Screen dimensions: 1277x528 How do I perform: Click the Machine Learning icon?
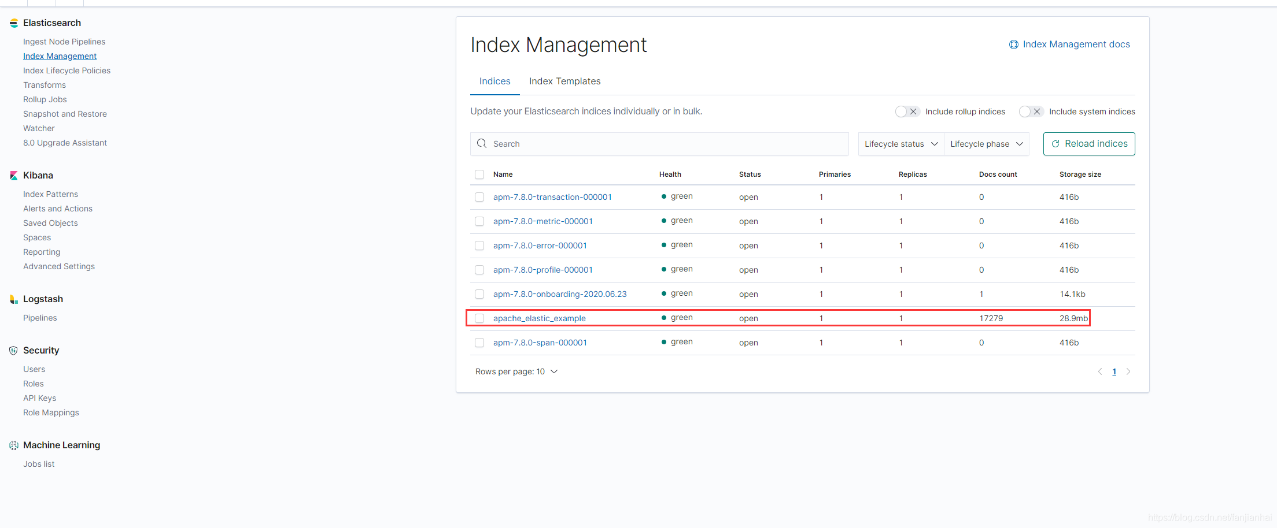tap(14, 445)
